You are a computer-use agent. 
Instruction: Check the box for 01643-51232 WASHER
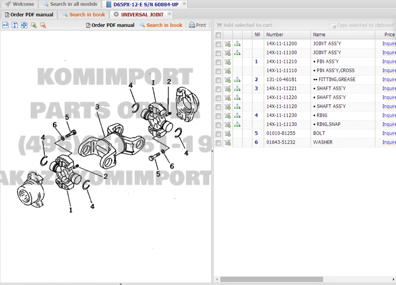pyautogui.click(x=219, y=142)
